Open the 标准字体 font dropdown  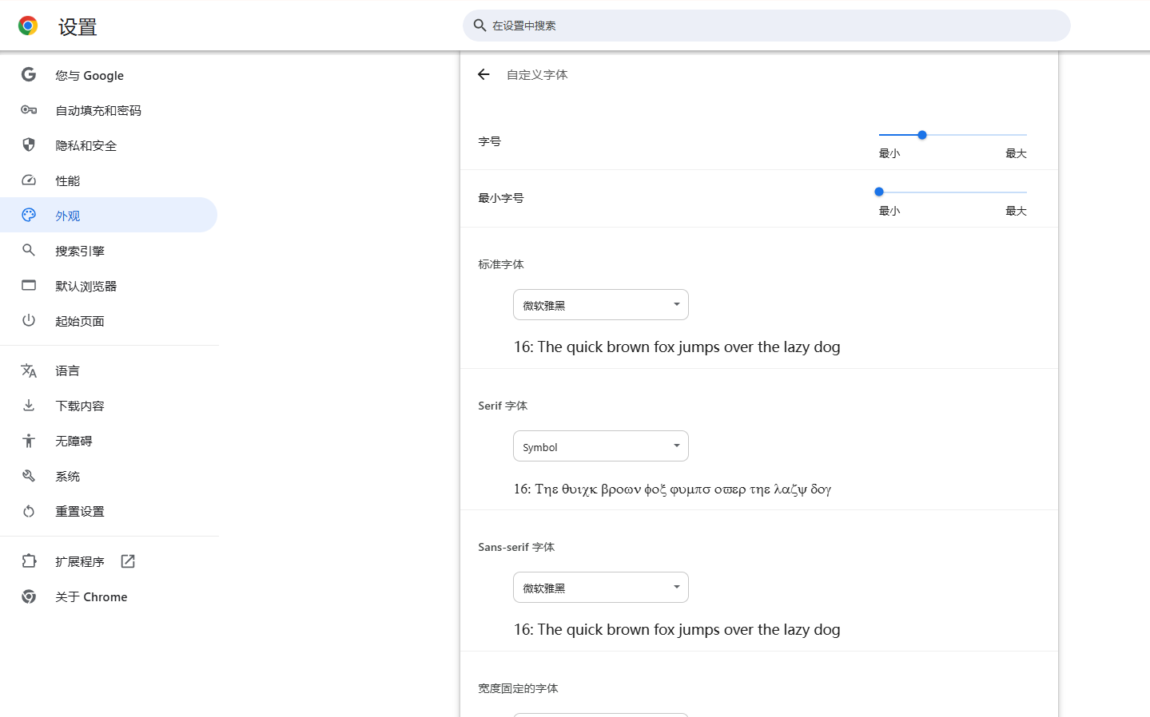pyautogui.click(x=601, y=305)
